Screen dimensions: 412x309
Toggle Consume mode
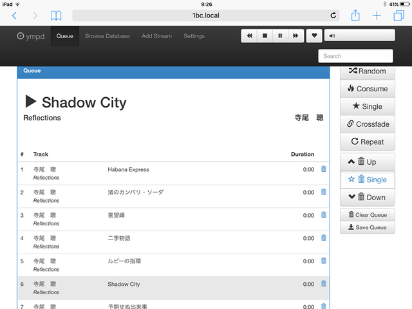368,89
